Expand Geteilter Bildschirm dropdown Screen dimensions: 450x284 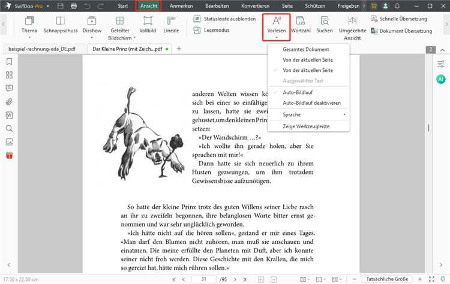(x=134, y=38)
